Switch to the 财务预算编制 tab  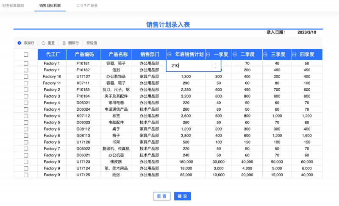[x=13, y=6]
